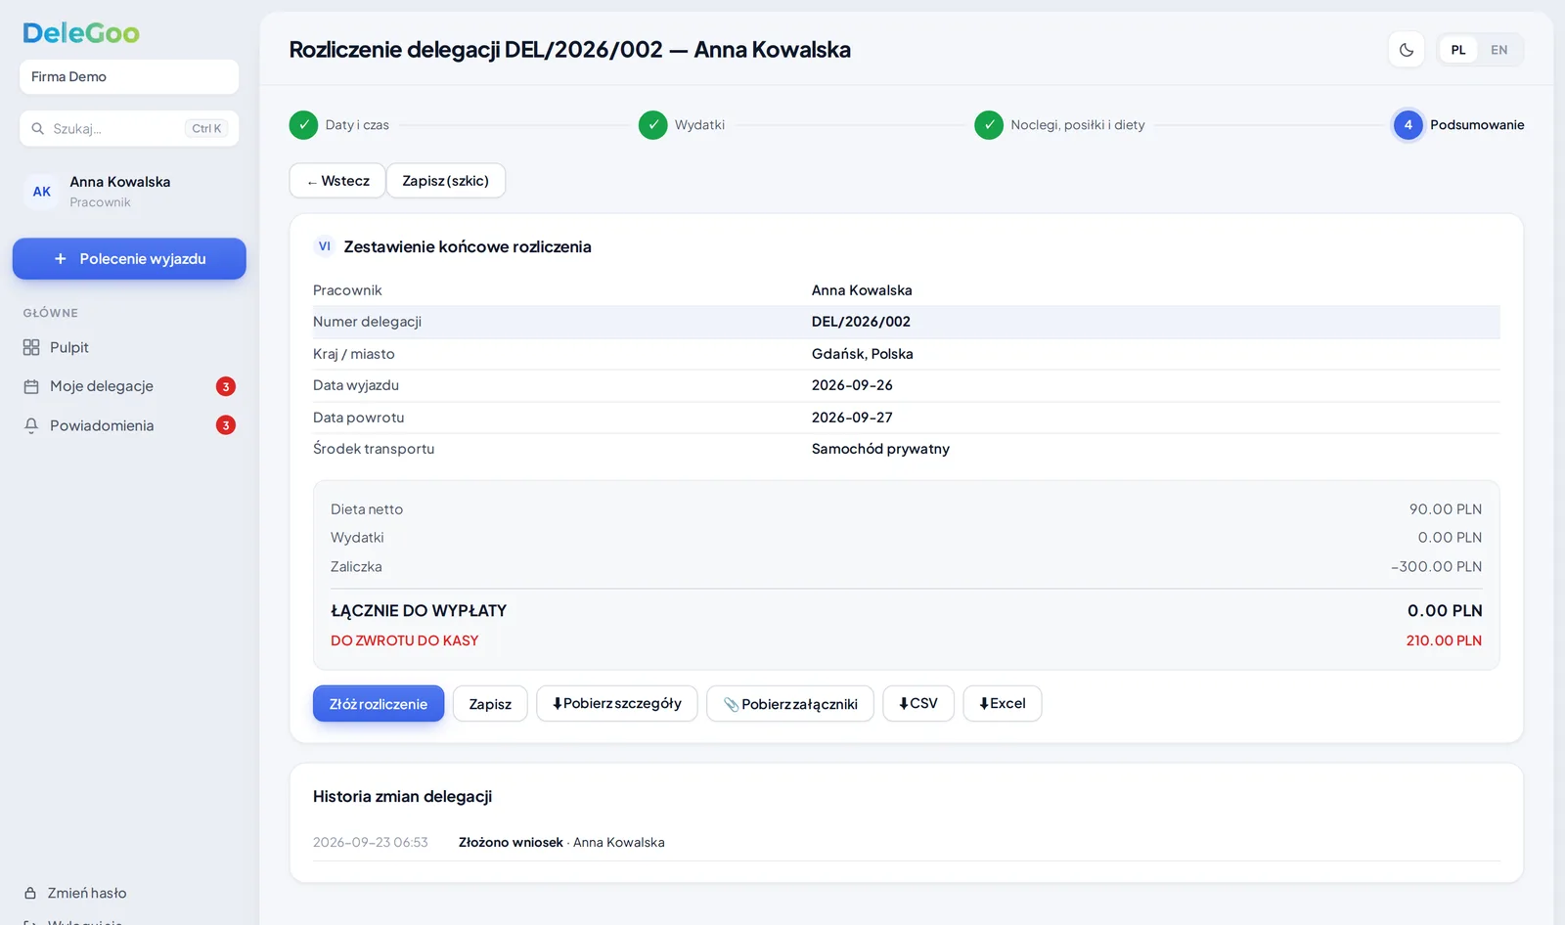Switch language to PL

1458,50
